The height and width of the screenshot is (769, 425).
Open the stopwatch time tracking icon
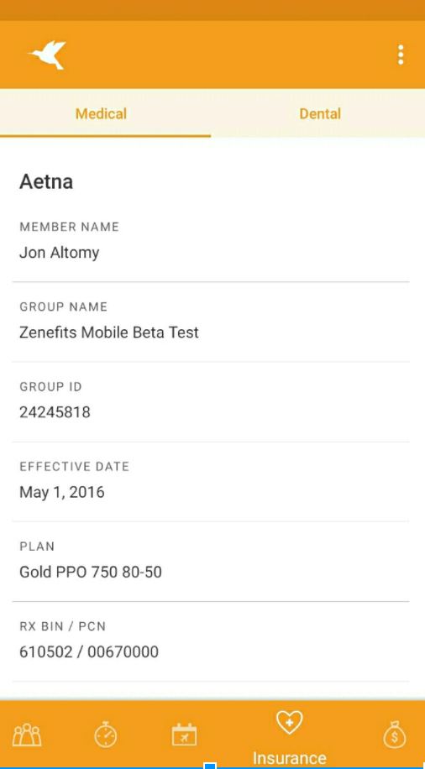106,735
